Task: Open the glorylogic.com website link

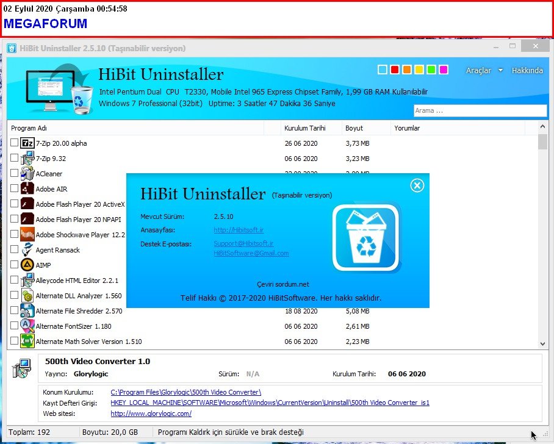Action: [151, 414]
